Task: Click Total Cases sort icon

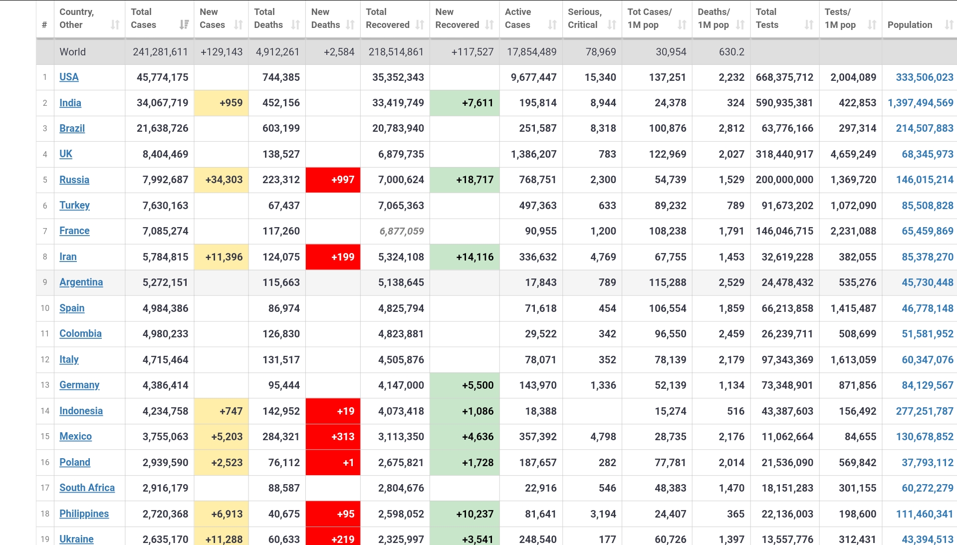Action: click(x=184, y=24)
